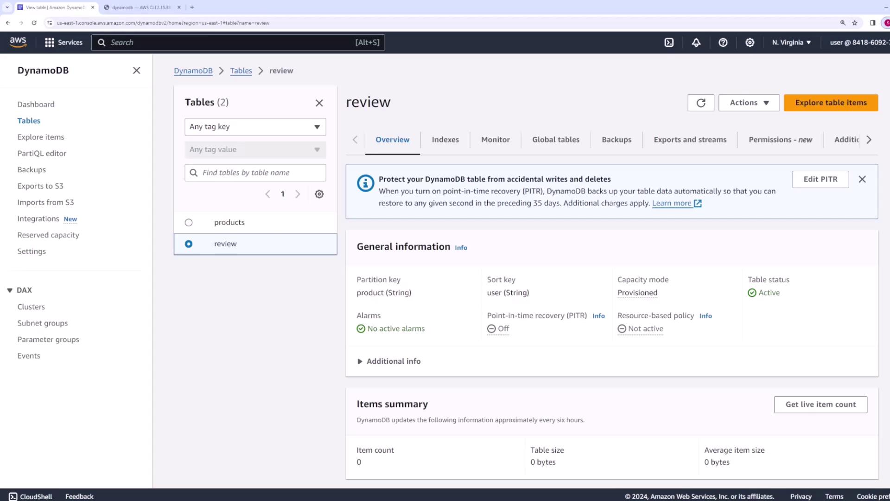
Task: Click Explore table items button
Action: click(831, 103)
